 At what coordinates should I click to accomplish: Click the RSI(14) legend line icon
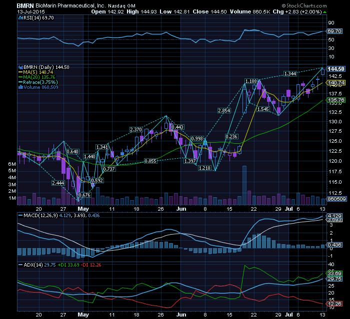(x=20, y=18)
